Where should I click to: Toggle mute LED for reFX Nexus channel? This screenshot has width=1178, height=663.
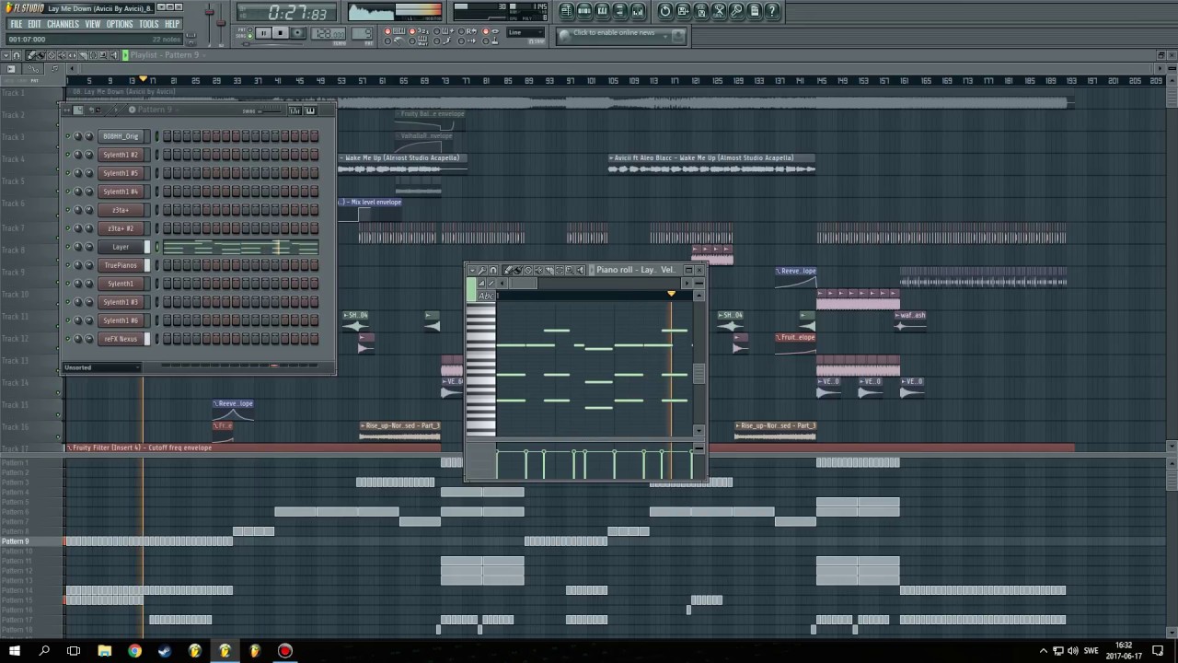pyautogui.click(x=67, y=339)
